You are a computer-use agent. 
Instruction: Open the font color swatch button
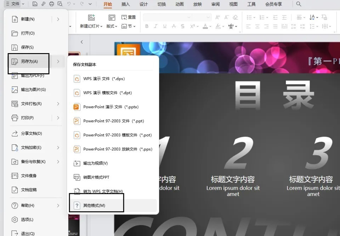point(205,26)
